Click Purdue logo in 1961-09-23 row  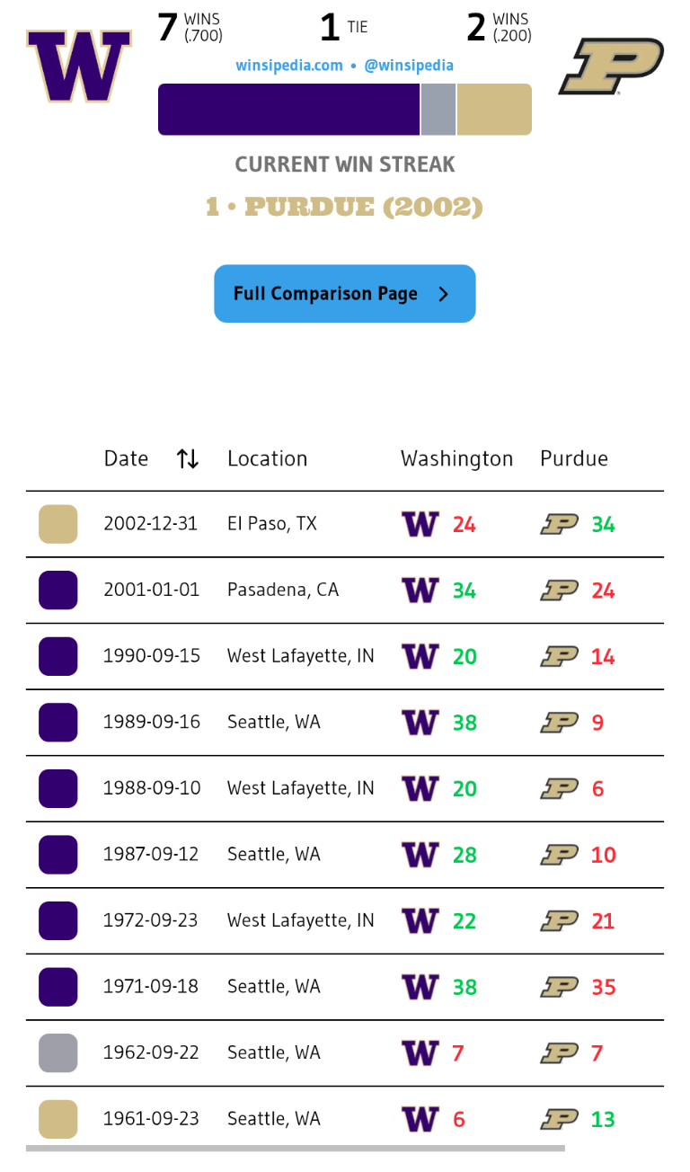pyautogui.click(x=559, y=1119)
